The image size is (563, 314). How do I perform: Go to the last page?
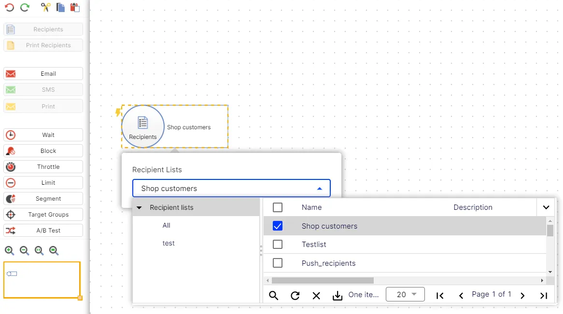(544, 296)
